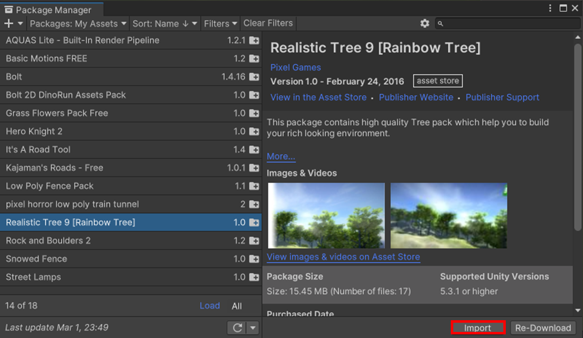Click the asset store tag

[x=438, y=81]
